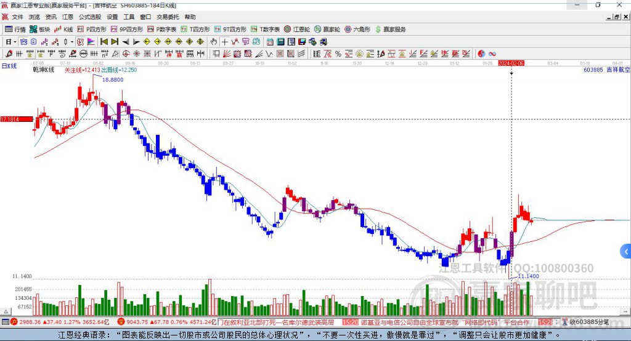
Task: Open the 9T四方形 tool
Action: coord(230,30)
